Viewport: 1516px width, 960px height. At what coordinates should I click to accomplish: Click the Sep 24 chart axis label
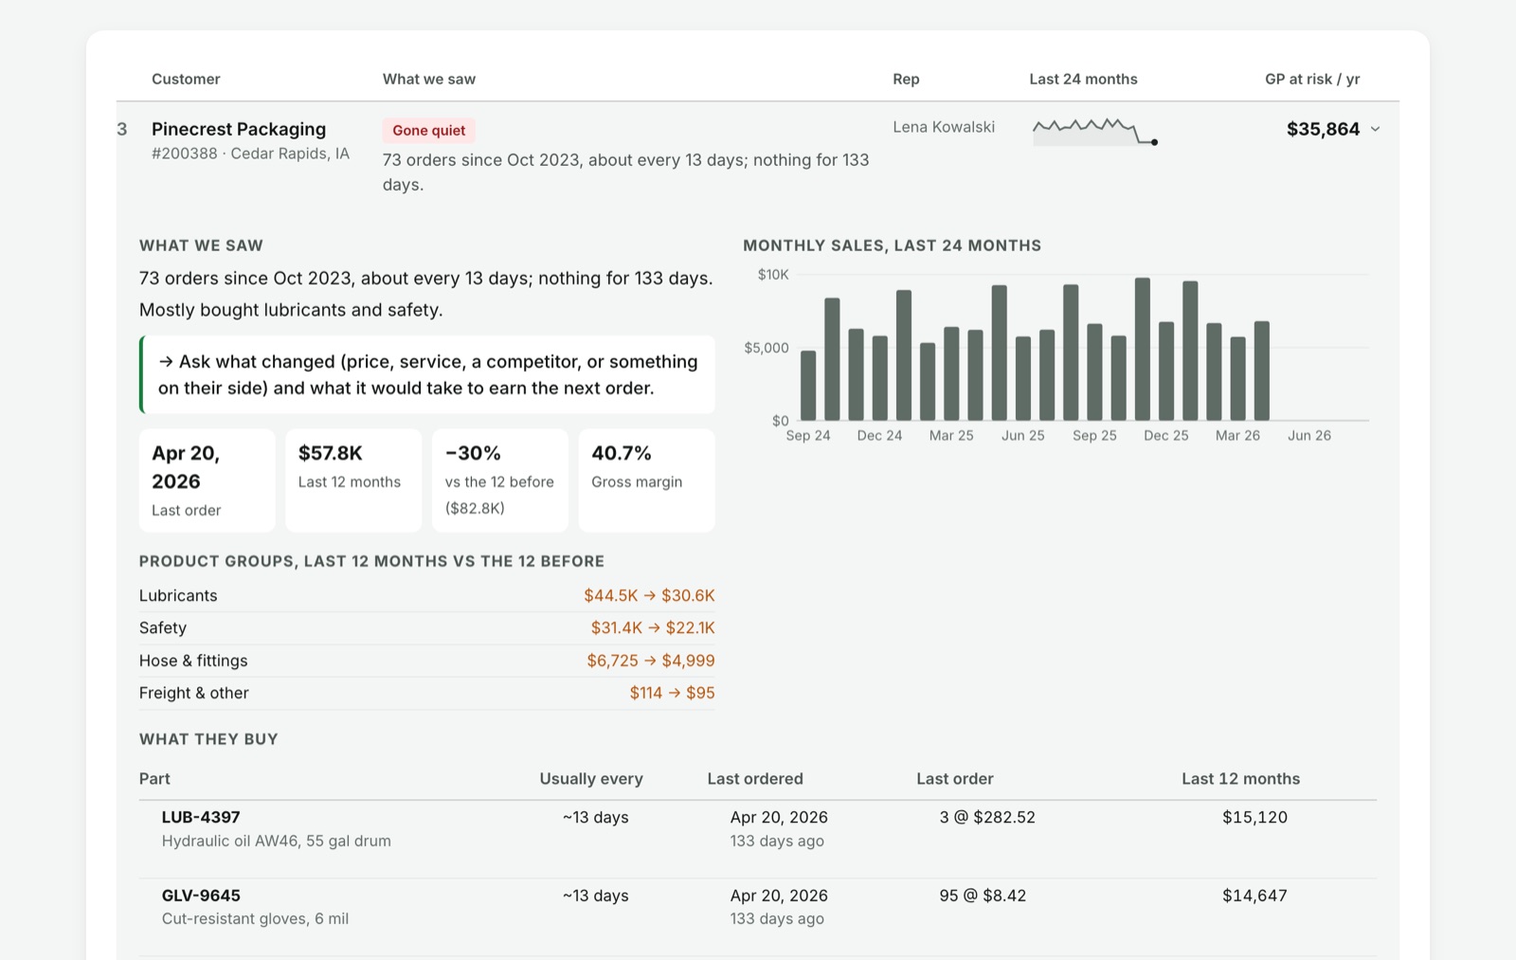click(808, 436)
